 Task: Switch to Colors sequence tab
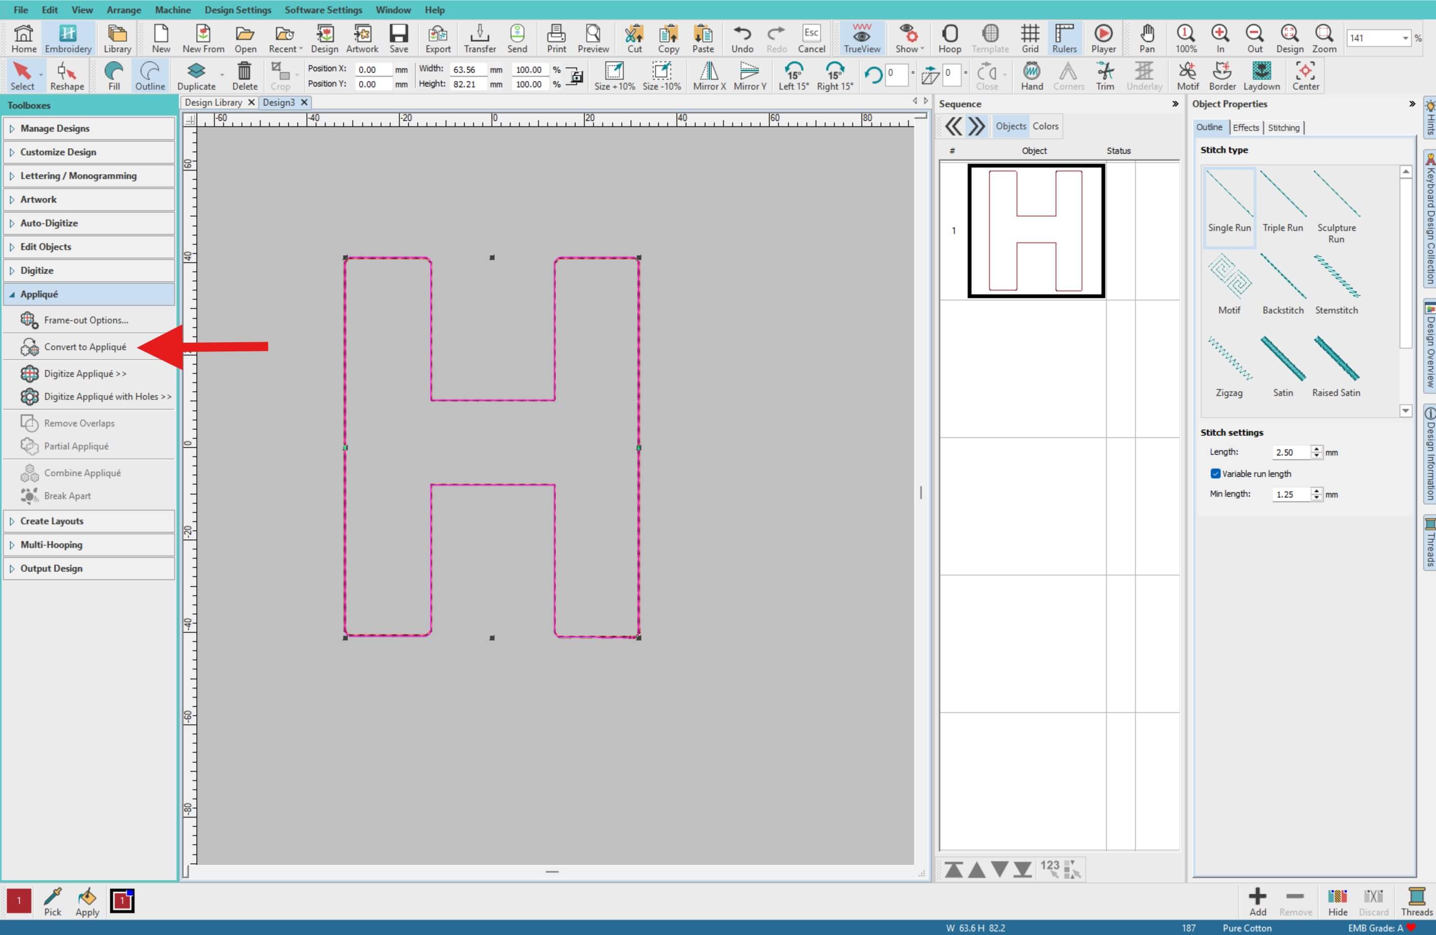[x=1045, y=126]
